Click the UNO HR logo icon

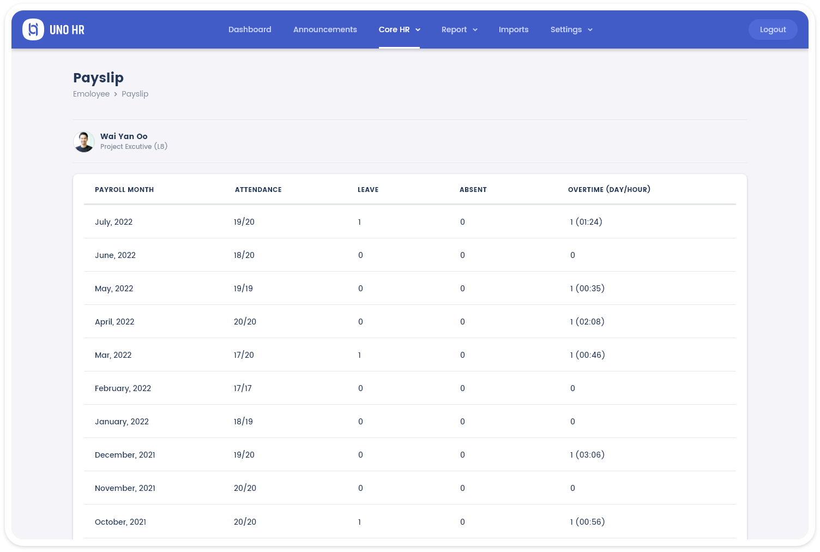pyautogui.click(x=33, y=29)
